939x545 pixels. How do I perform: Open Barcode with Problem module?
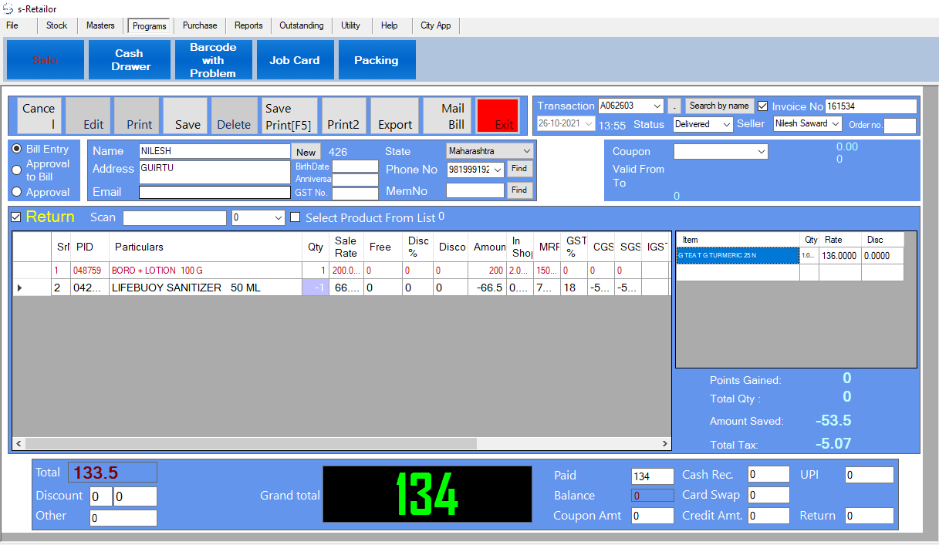pyautogui.click(x=213, y=60)
